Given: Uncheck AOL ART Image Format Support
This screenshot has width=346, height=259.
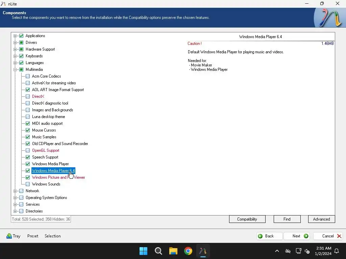Looking at the screenshot, I should tap(28, 90).
